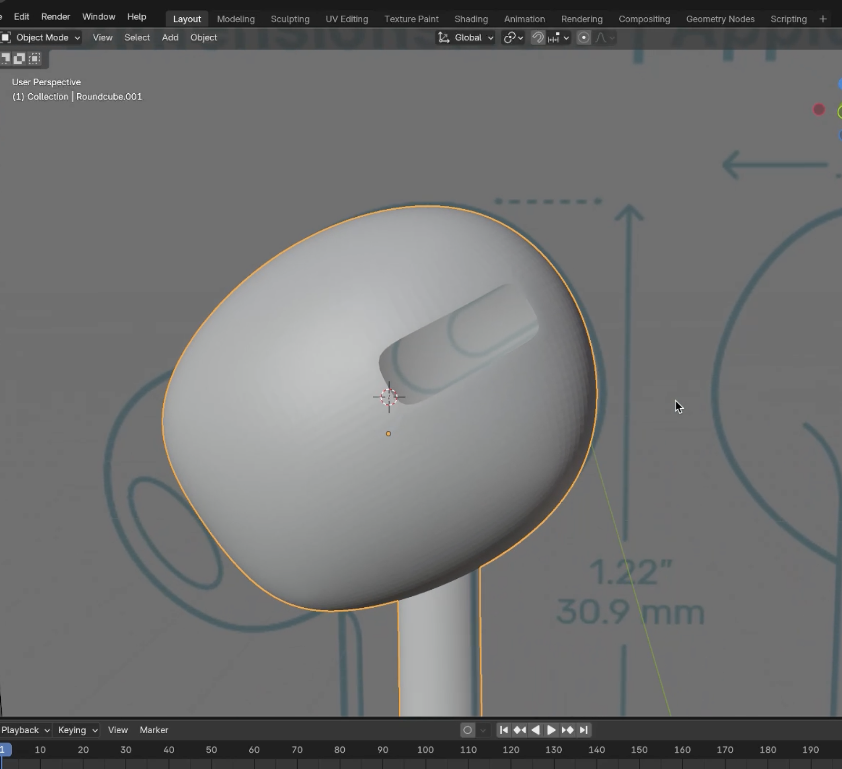Play the animation forward

tap(551, 730)
